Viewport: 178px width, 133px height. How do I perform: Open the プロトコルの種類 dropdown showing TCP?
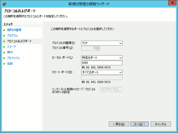click(x=102, y=43)
